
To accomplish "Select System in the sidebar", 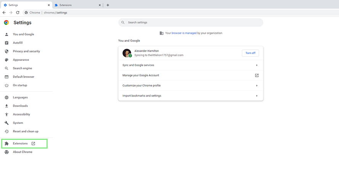I will pos(18,123).
